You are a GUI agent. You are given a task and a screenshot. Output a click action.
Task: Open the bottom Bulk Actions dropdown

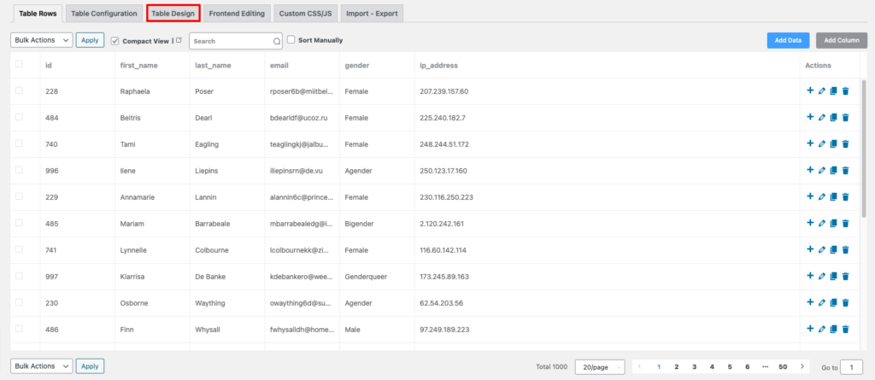(41, 366)
